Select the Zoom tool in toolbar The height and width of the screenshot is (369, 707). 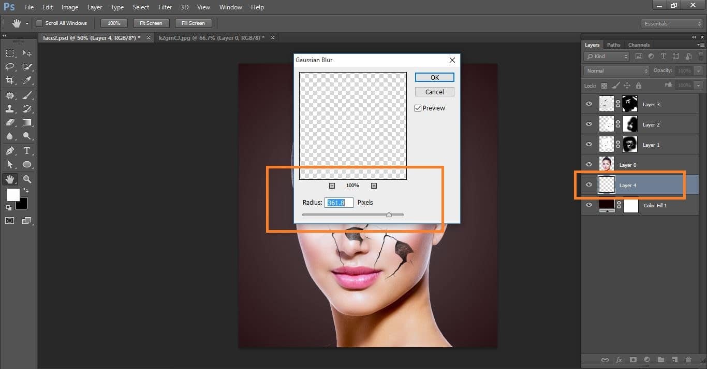(x=27, y=179)
